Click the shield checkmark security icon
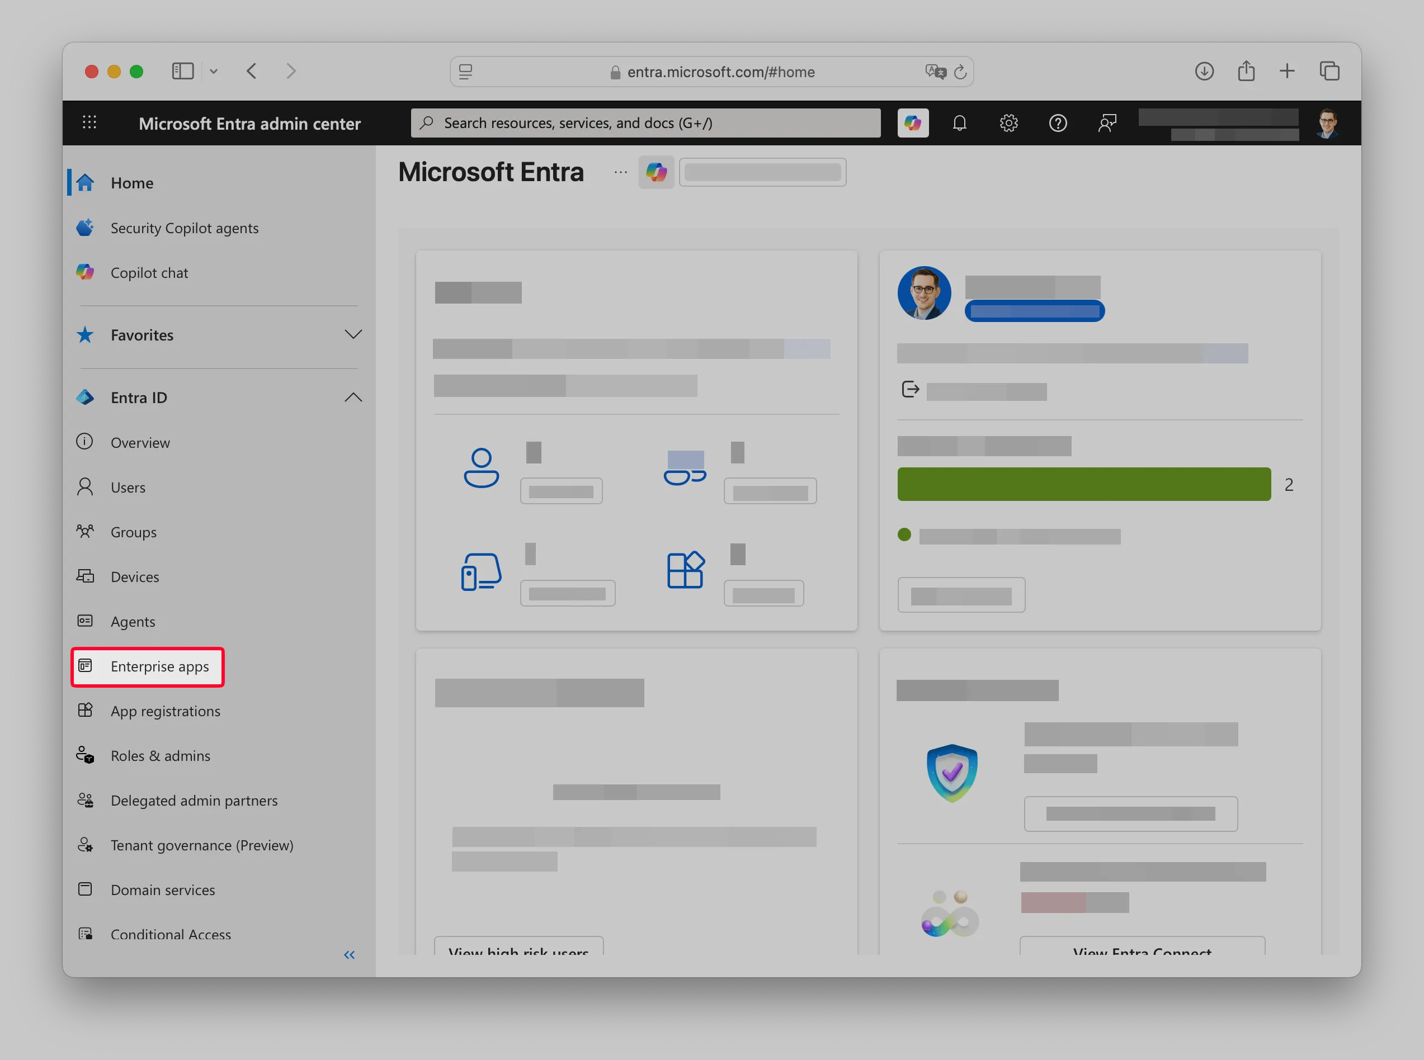This screenshot has height=1060, width=1424. tap(952, 773)
